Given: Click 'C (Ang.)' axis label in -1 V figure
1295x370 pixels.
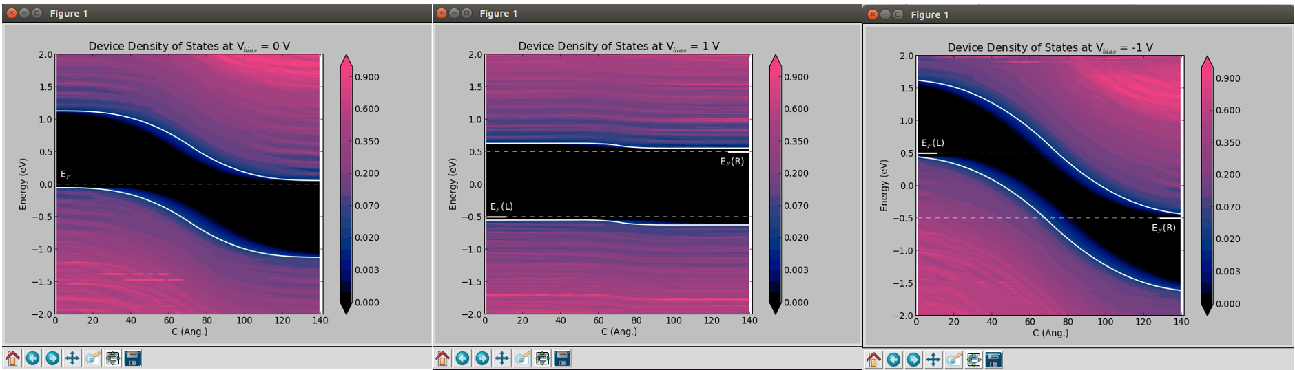Looking at the screenshot, I should 1050,333.
